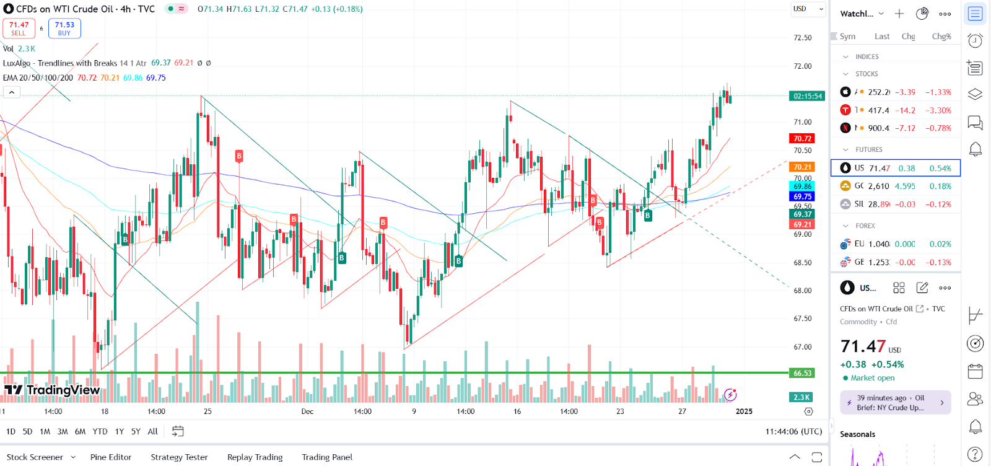991x466 pixels.
Task: Select the 1D time range
Action: (11, 431)
